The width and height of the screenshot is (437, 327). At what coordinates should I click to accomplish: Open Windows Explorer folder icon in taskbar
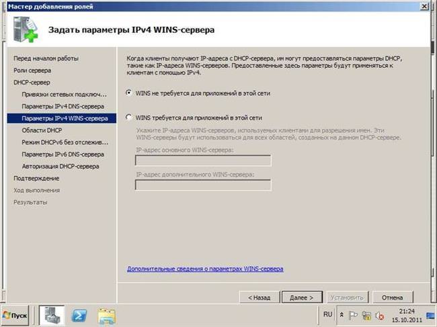[106, 316]
